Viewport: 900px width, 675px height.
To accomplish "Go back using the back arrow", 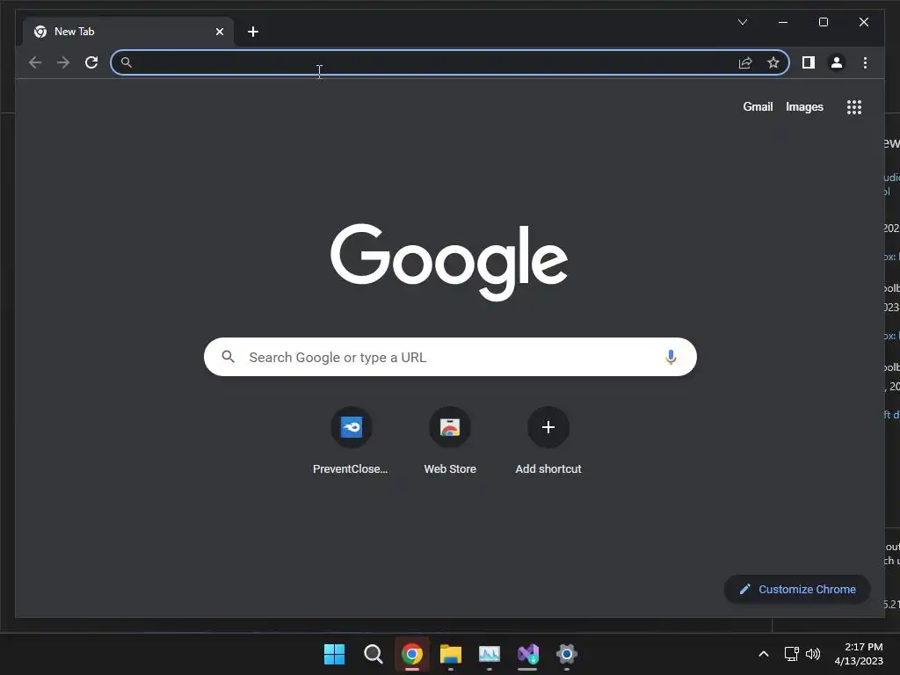I will point(35,62).
